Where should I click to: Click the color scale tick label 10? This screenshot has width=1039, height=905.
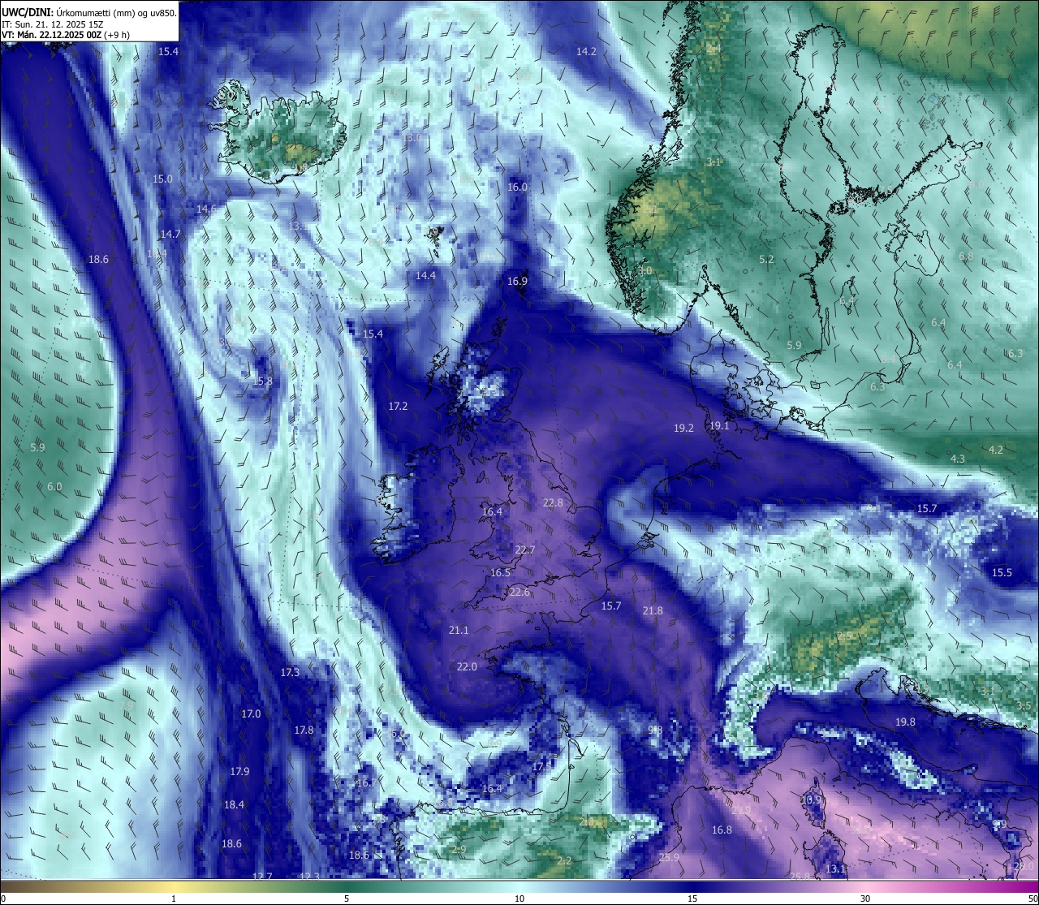519,899
